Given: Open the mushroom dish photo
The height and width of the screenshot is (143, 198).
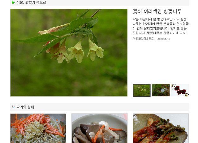Looking at the screenshot, I should pyautogui.click(x=100, y=128).
